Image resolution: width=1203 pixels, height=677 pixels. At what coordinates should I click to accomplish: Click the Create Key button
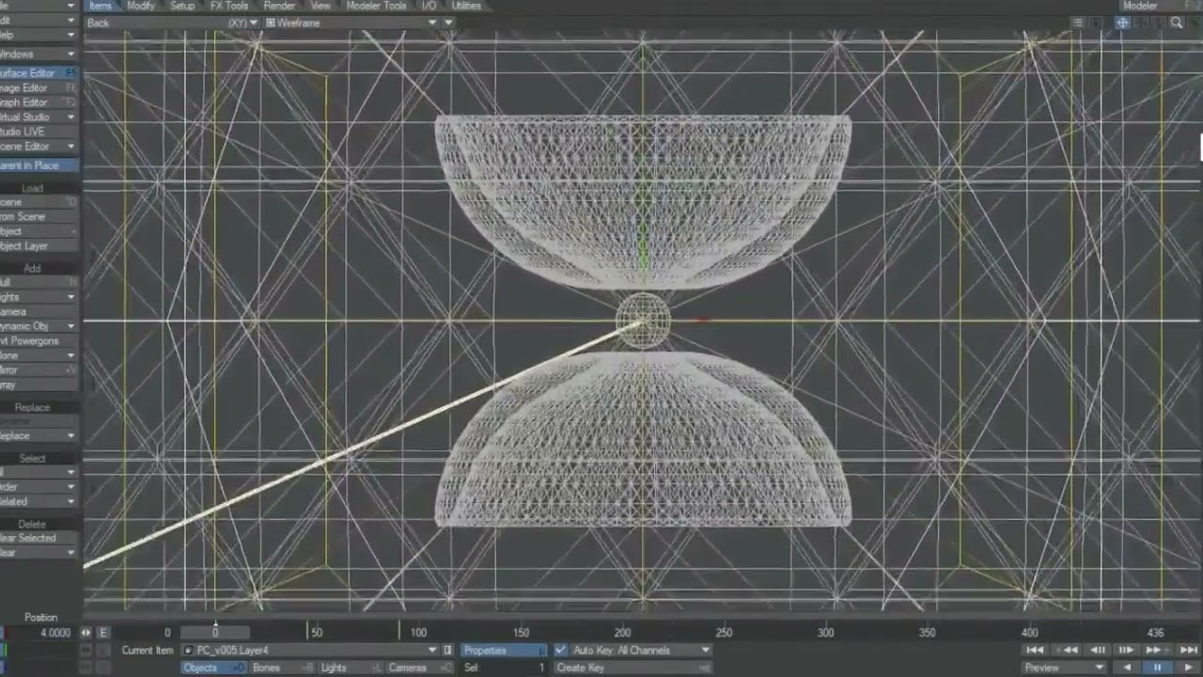[633, 668]
